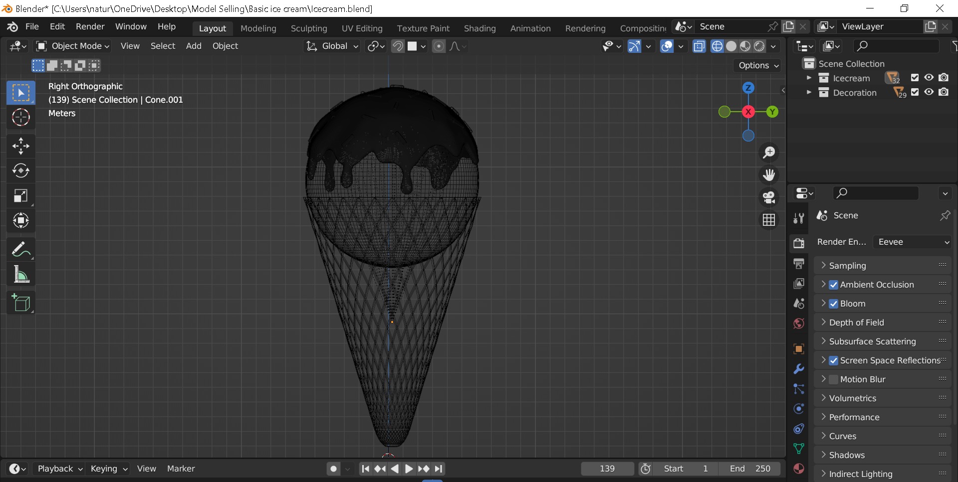
Task: Toggle the Ambient Occlusion checkbox
Action: [833, 285]
